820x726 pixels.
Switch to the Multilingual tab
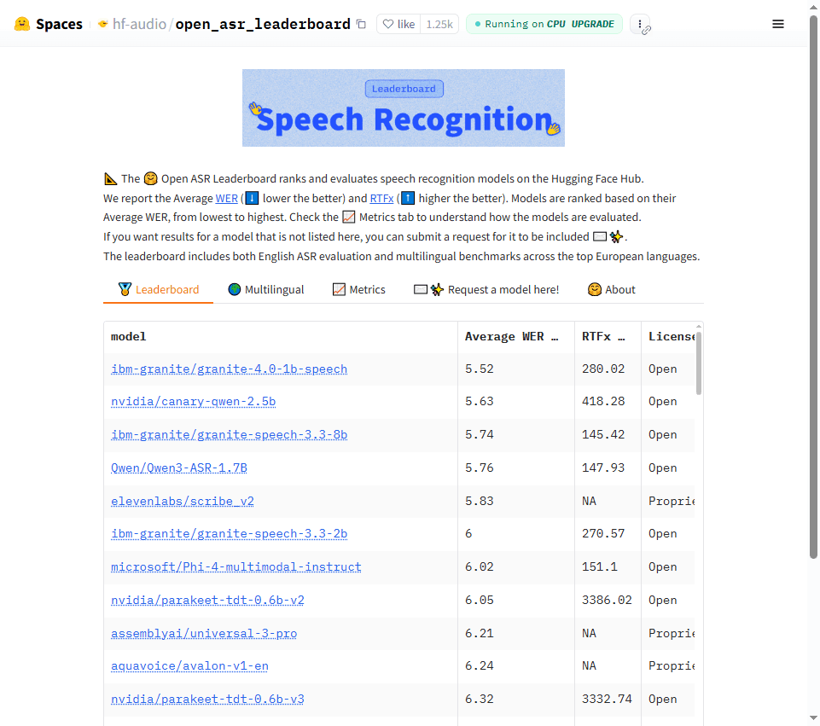click(x=265, y=289)
